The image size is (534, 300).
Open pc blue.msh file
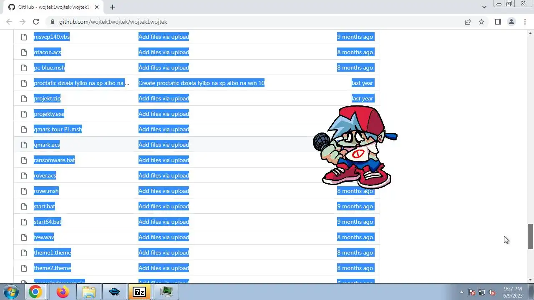pos(49,67)
